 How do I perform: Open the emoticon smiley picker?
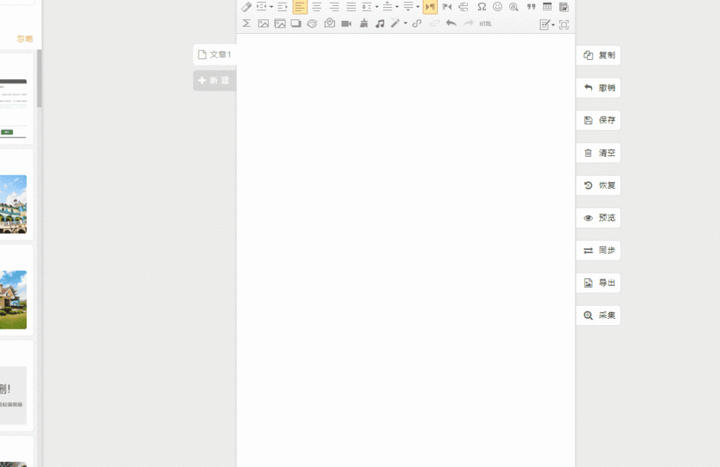pos(498,6)
